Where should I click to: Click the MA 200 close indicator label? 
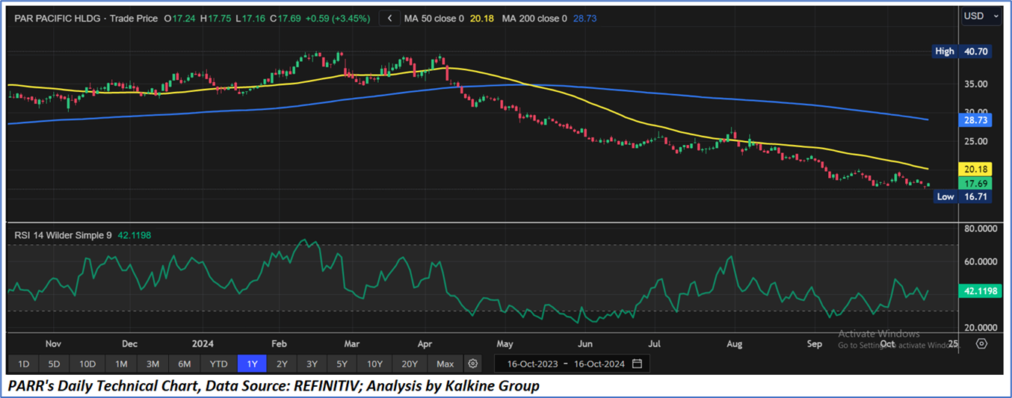click(x=534, y=18)
